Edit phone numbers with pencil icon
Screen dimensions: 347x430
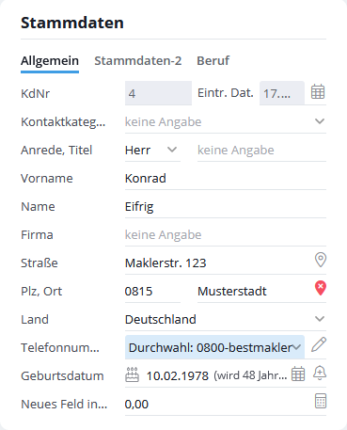[x=319, y=344]
